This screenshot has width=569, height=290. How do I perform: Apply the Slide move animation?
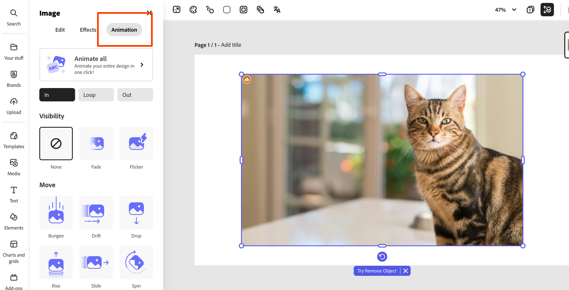coord(96,262)
